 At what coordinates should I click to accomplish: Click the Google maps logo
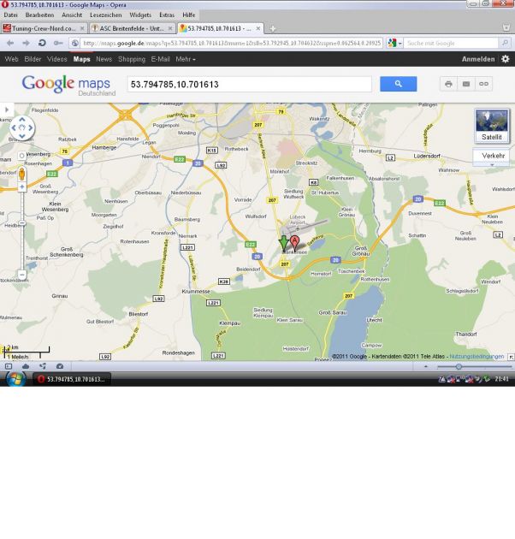[x=68, y=85]
